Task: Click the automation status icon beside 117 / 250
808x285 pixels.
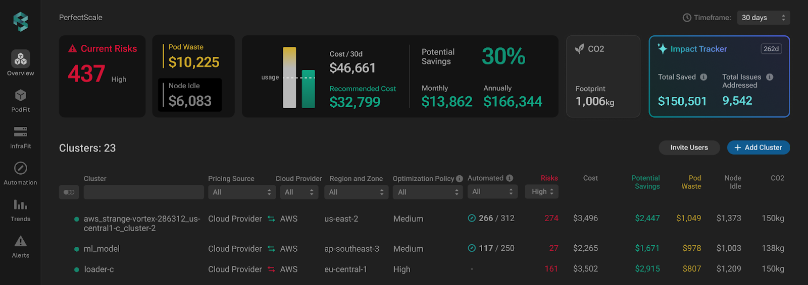Action: click(x=472, y=248)
